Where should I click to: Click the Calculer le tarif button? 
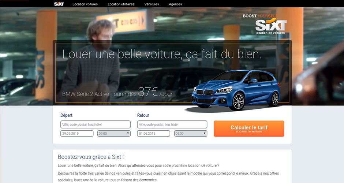coord(249,128)
